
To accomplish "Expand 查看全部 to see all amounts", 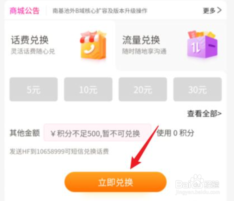I will coord(204,114).
